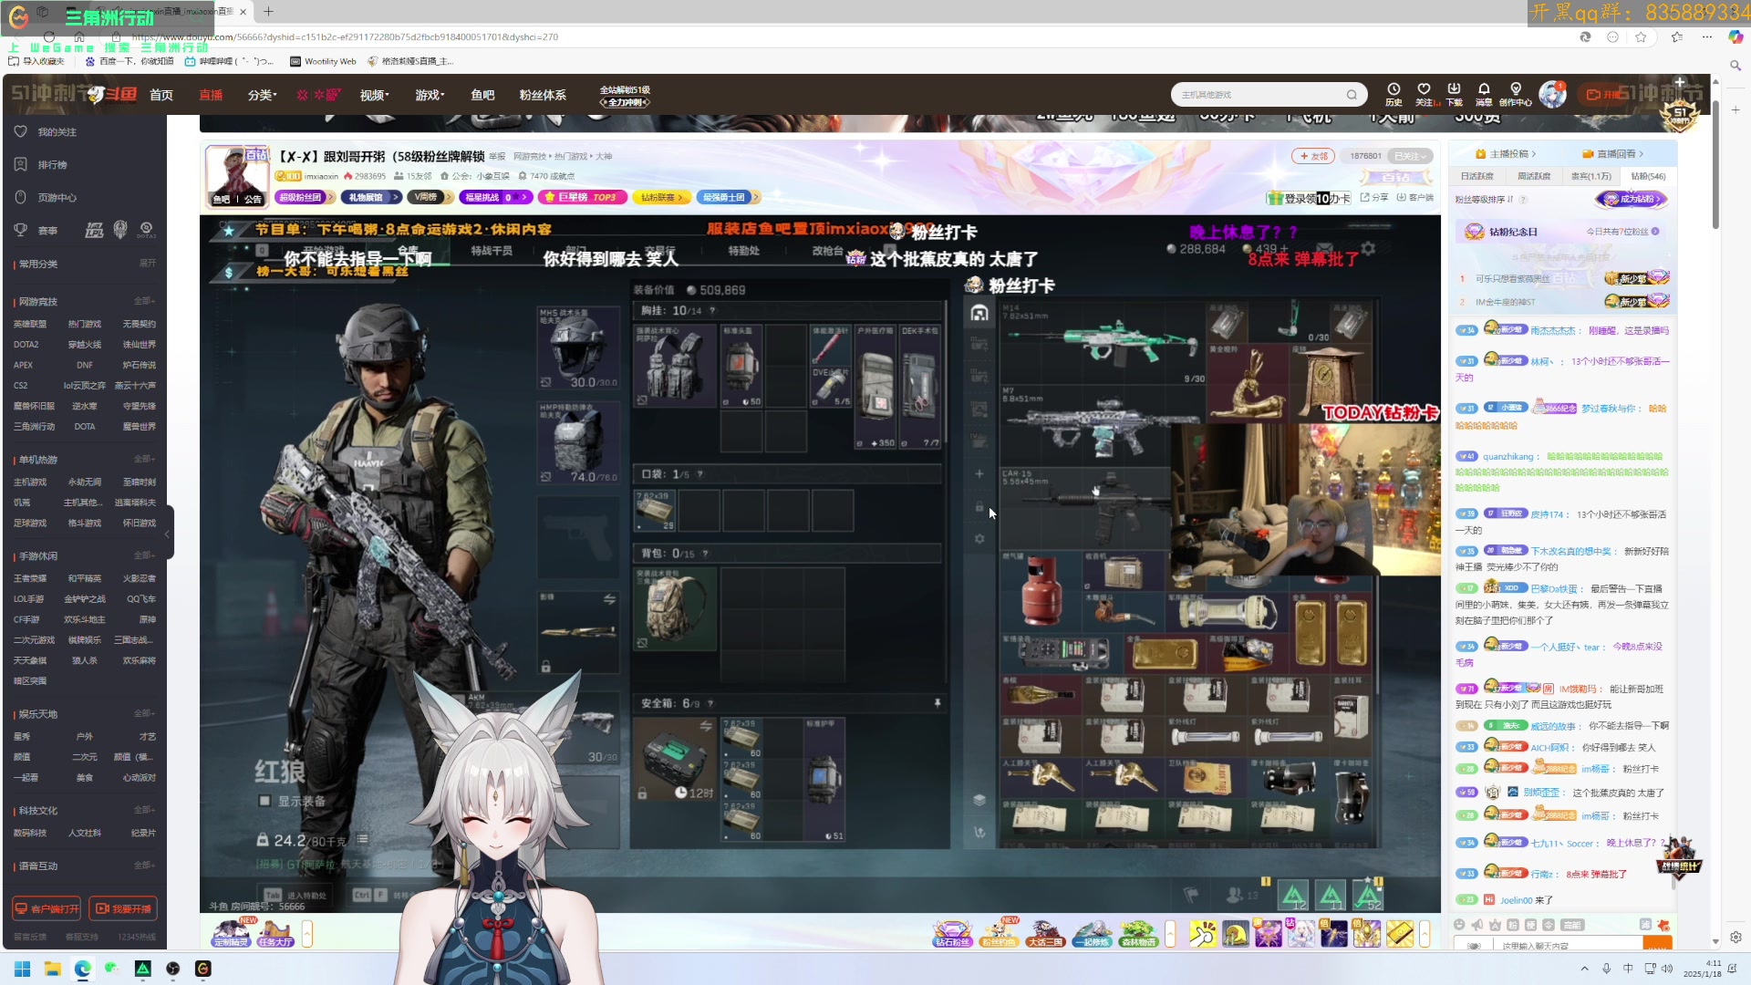Open File Explorer in the taskbar
Screen dimensions: 1751x985
pyautogui.click(x=52, y=969)
